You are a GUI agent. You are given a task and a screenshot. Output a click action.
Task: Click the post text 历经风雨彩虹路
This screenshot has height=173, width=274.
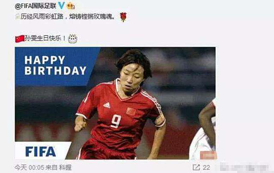(x=42, y=17)
